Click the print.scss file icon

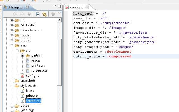coord(28,66)
